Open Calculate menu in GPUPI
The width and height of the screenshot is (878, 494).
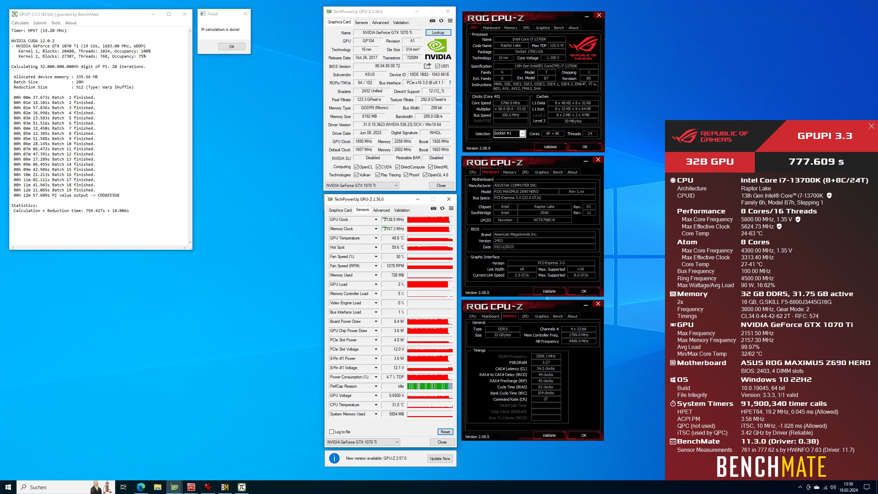point(20,23)
